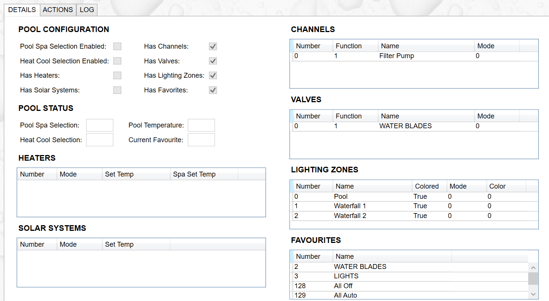Switch to the ACTIONS tab
The image size is (549, 301).
[58, 10]
